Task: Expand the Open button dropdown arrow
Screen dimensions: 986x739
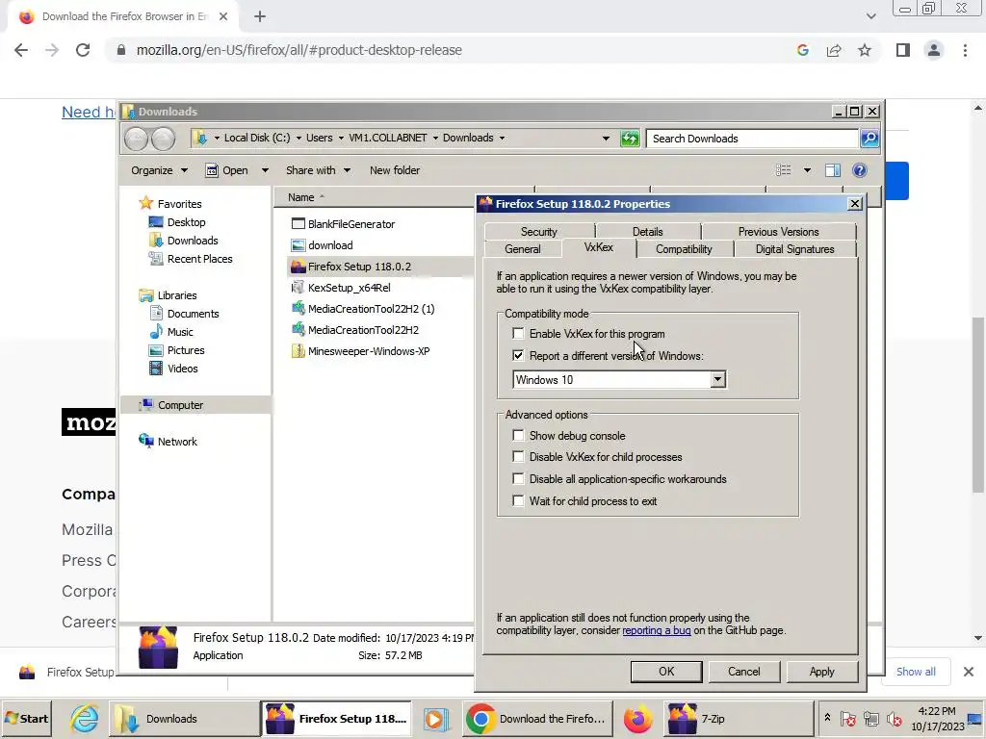Action: 265,170
